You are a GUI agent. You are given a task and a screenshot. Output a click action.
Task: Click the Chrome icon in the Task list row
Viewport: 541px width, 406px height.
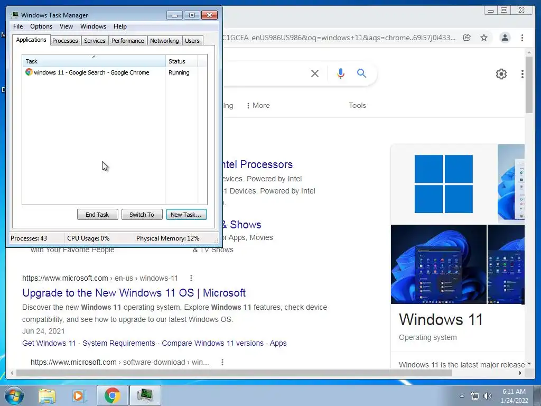(x=29, y=72)
